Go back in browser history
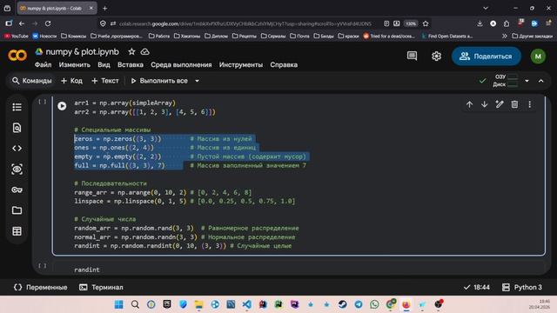Screen dimensions: 557x313 [x=22, y=23]
